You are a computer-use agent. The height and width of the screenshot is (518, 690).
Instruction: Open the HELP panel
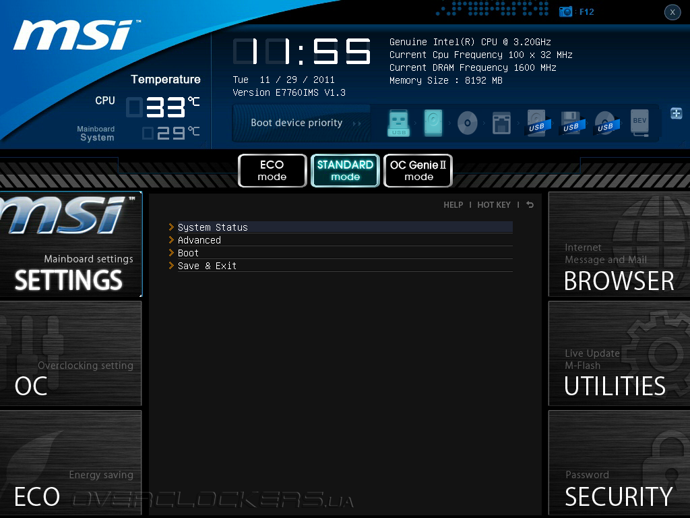coord(453,205)
